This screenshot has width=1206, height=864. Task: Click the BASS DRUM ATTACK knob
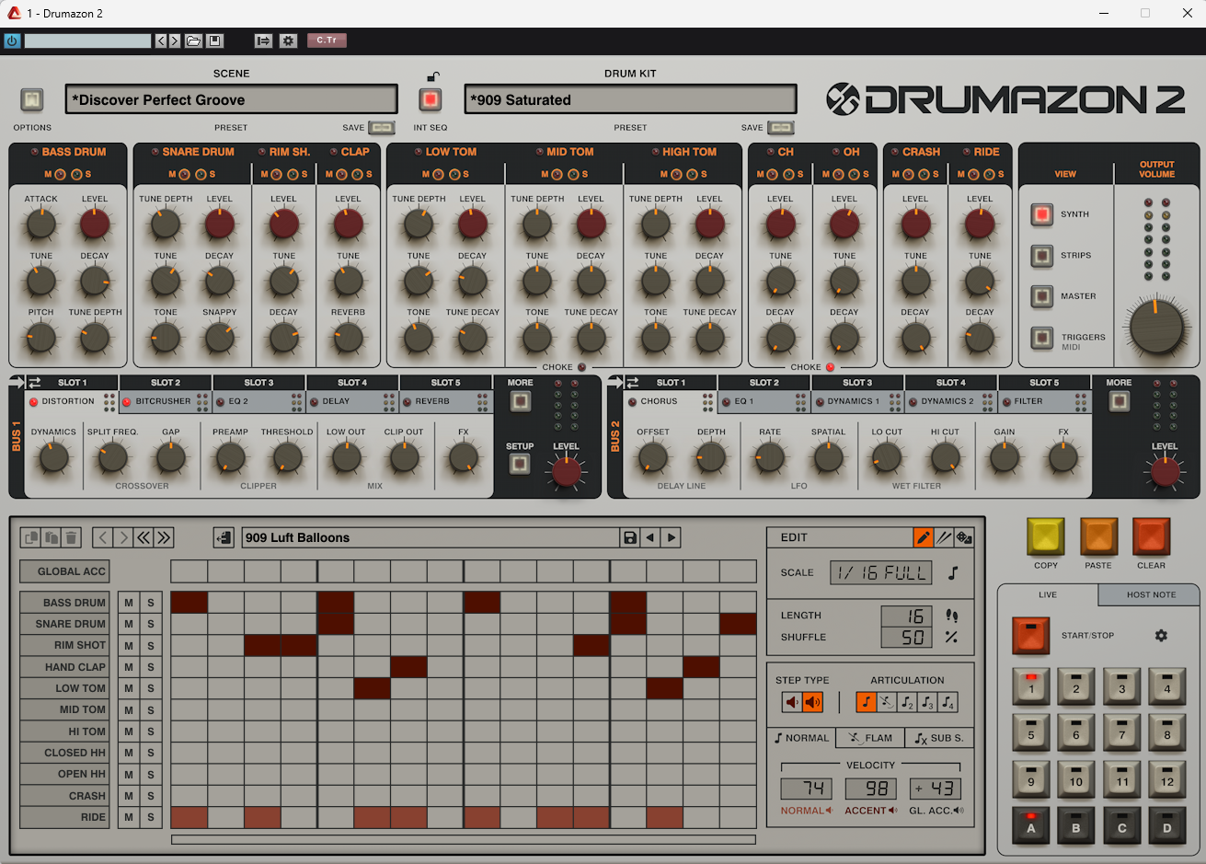point(40,224)
